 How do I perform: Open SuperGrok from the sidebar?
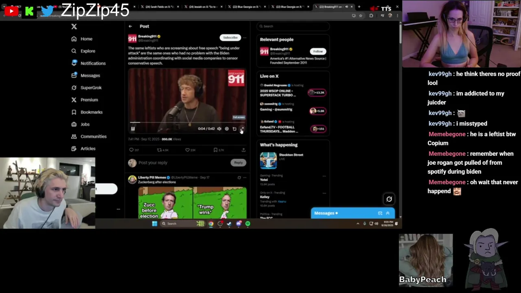coord(86,87)
